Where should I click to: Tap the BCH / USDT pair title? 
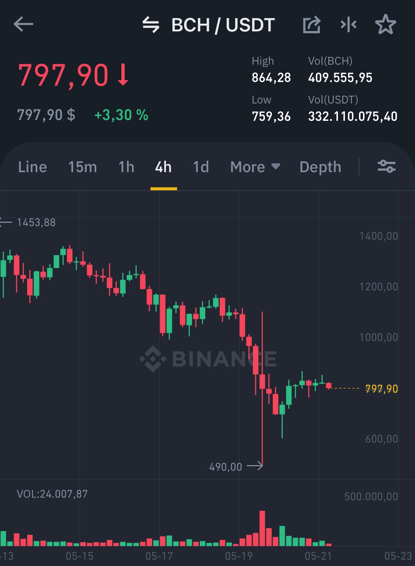click(223, 25)
